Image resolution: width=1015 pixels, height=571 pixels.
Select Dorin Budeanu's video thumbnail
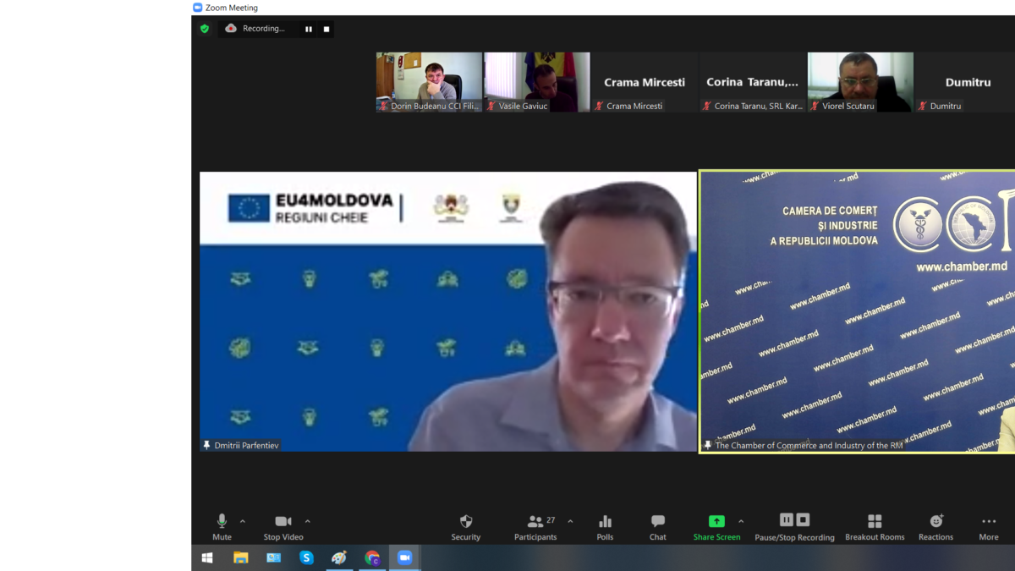pos(429,82)
